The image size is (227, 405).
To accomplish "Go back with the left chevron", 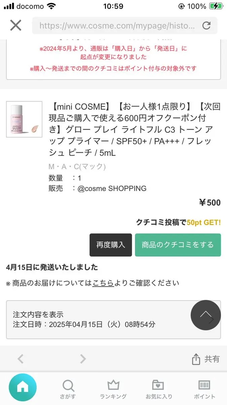I will coord(21,358).
